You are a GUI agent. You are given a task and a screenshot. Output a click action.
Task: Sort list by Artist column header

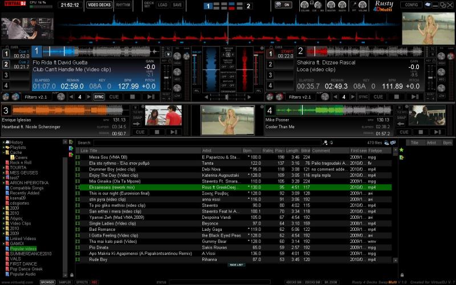222,150
